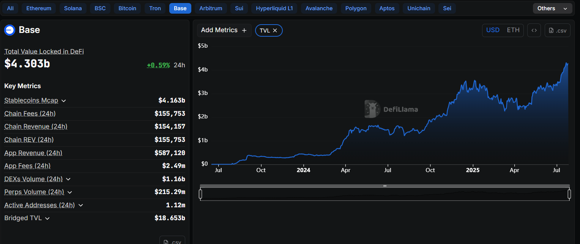Viewport: 580px width, 244px height.
Task: Click the Chain Fees (24h) label
Action: [30, 113]
